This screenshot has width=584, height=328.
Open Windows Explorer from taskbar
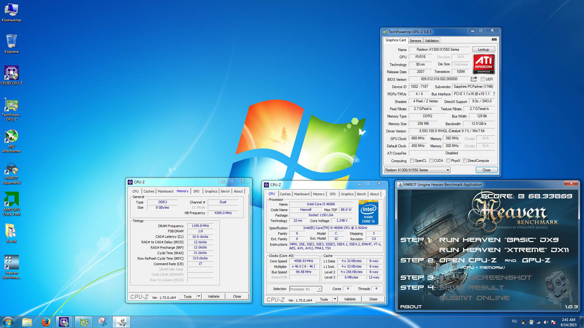point(27,322)
